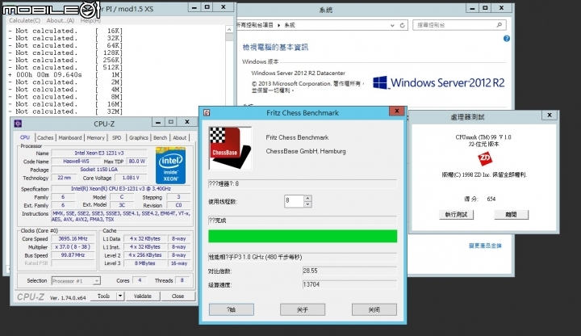Click the Core Voltage value 1.081 V
581x336 pixels.
tap(131, 178)
